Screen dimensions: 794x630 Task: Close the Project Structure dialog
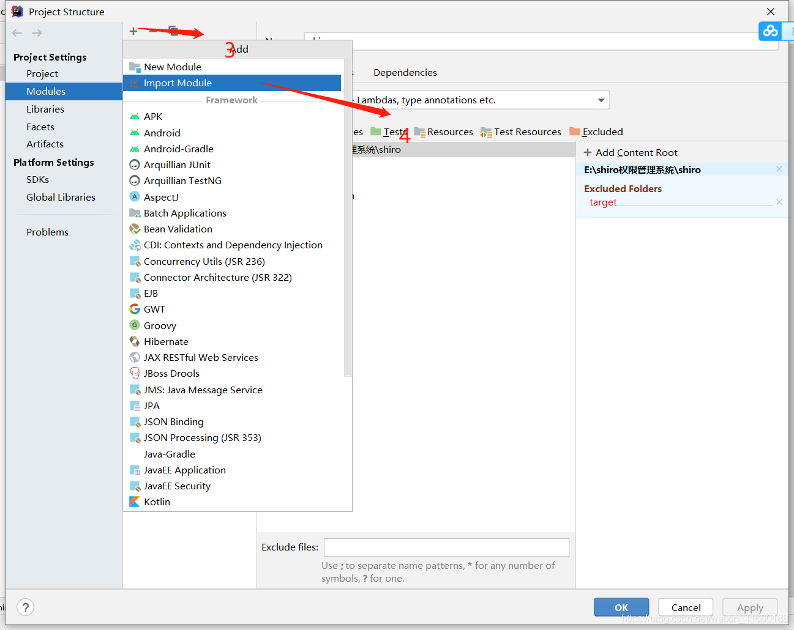[771, 12]
